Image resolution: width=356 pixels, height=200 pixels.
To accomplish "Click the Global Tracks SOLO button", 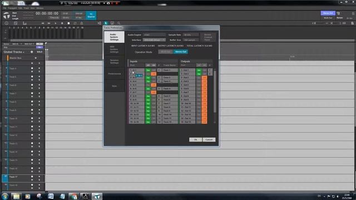I will pos(39,52).
